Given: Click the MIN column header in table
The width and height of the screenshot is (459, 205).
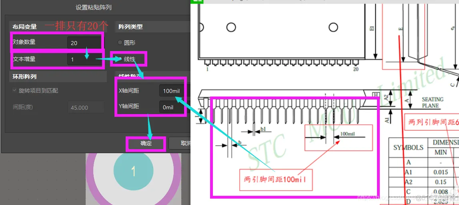Looking at the screenshot, I should (x=441, y=152).
